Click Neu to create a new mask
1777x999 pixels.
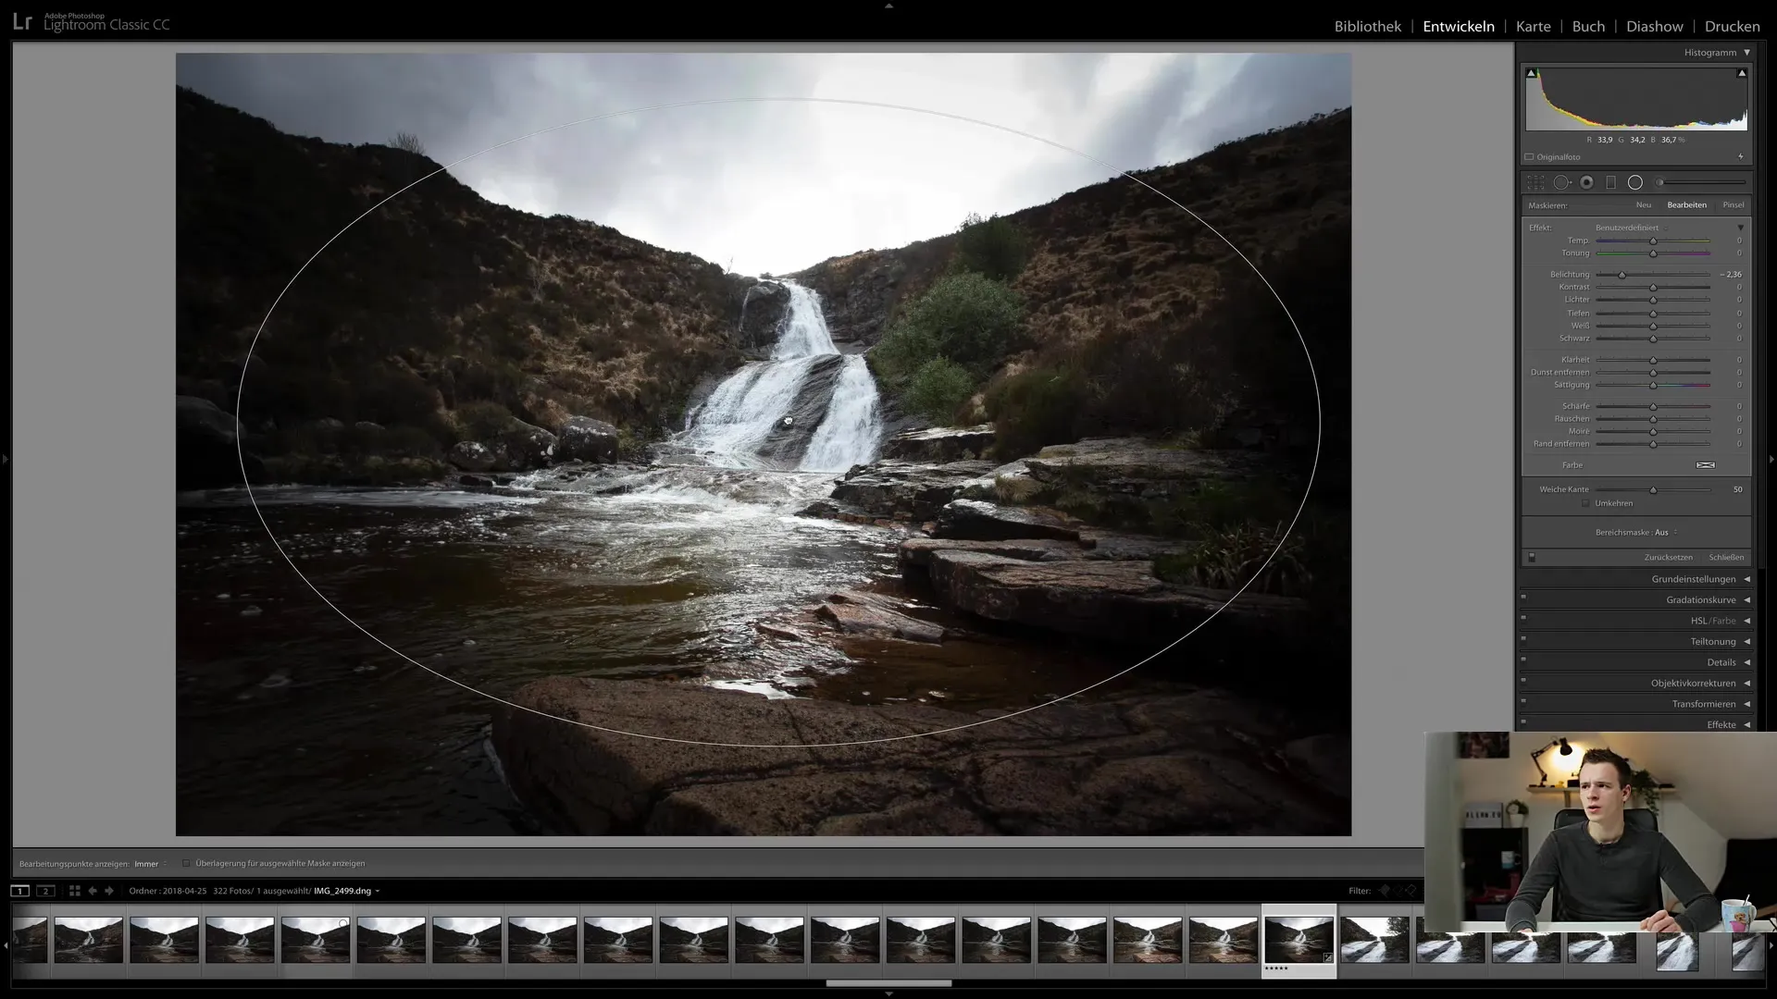(1643, 205)
